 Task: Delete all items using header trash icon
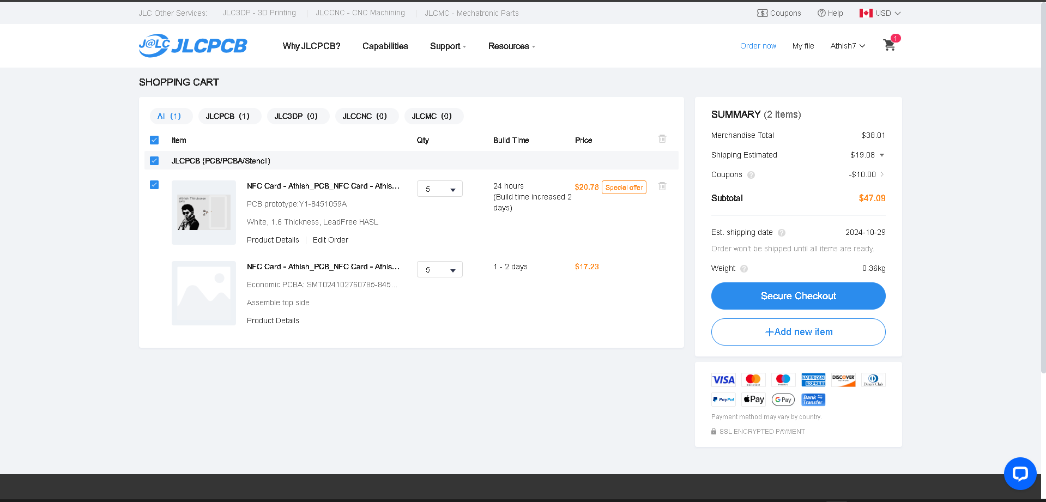tap(662, 138)
